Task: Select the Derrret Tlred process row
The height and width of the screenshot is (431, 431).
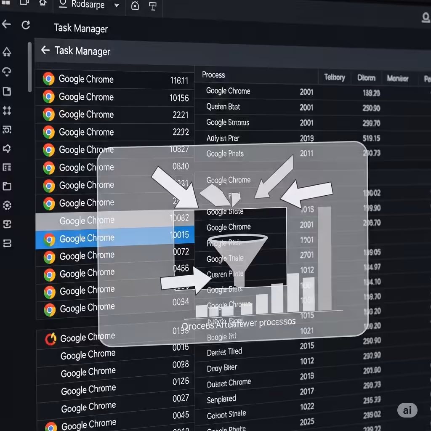Action: pyautogui.click(x=313, y=349)
